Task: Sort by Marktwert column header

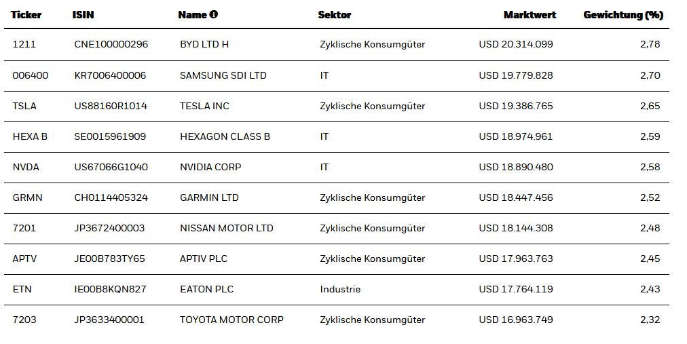Action: click(530, 15)
